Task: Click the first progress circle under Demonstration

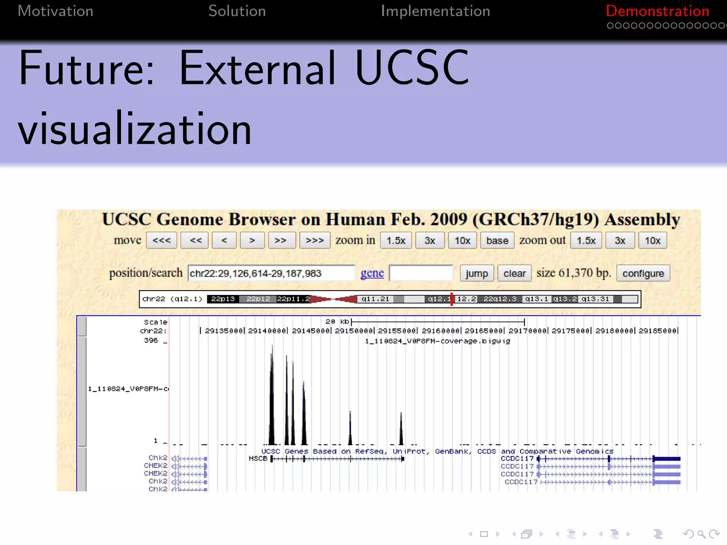Action: (610, 26)
